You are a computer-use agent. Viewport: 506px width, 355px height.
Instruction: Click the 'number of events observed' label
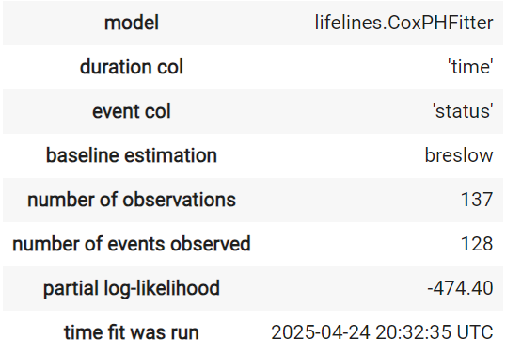(x=132, y=244)
